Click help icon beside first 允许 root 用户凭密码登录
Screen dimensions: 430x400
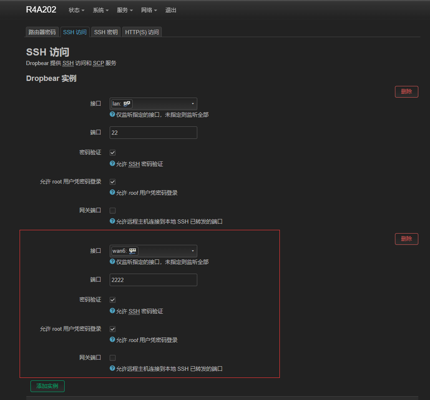pos(112,192)
